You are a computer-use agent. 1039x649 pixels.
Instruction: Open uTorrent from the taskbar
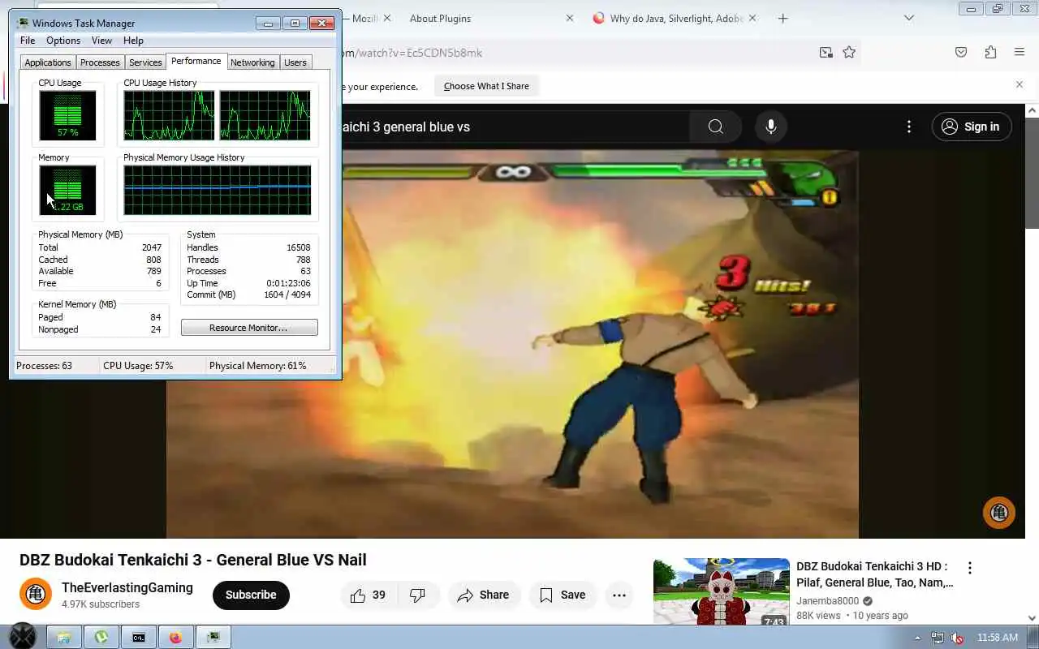tap(101, 638)
